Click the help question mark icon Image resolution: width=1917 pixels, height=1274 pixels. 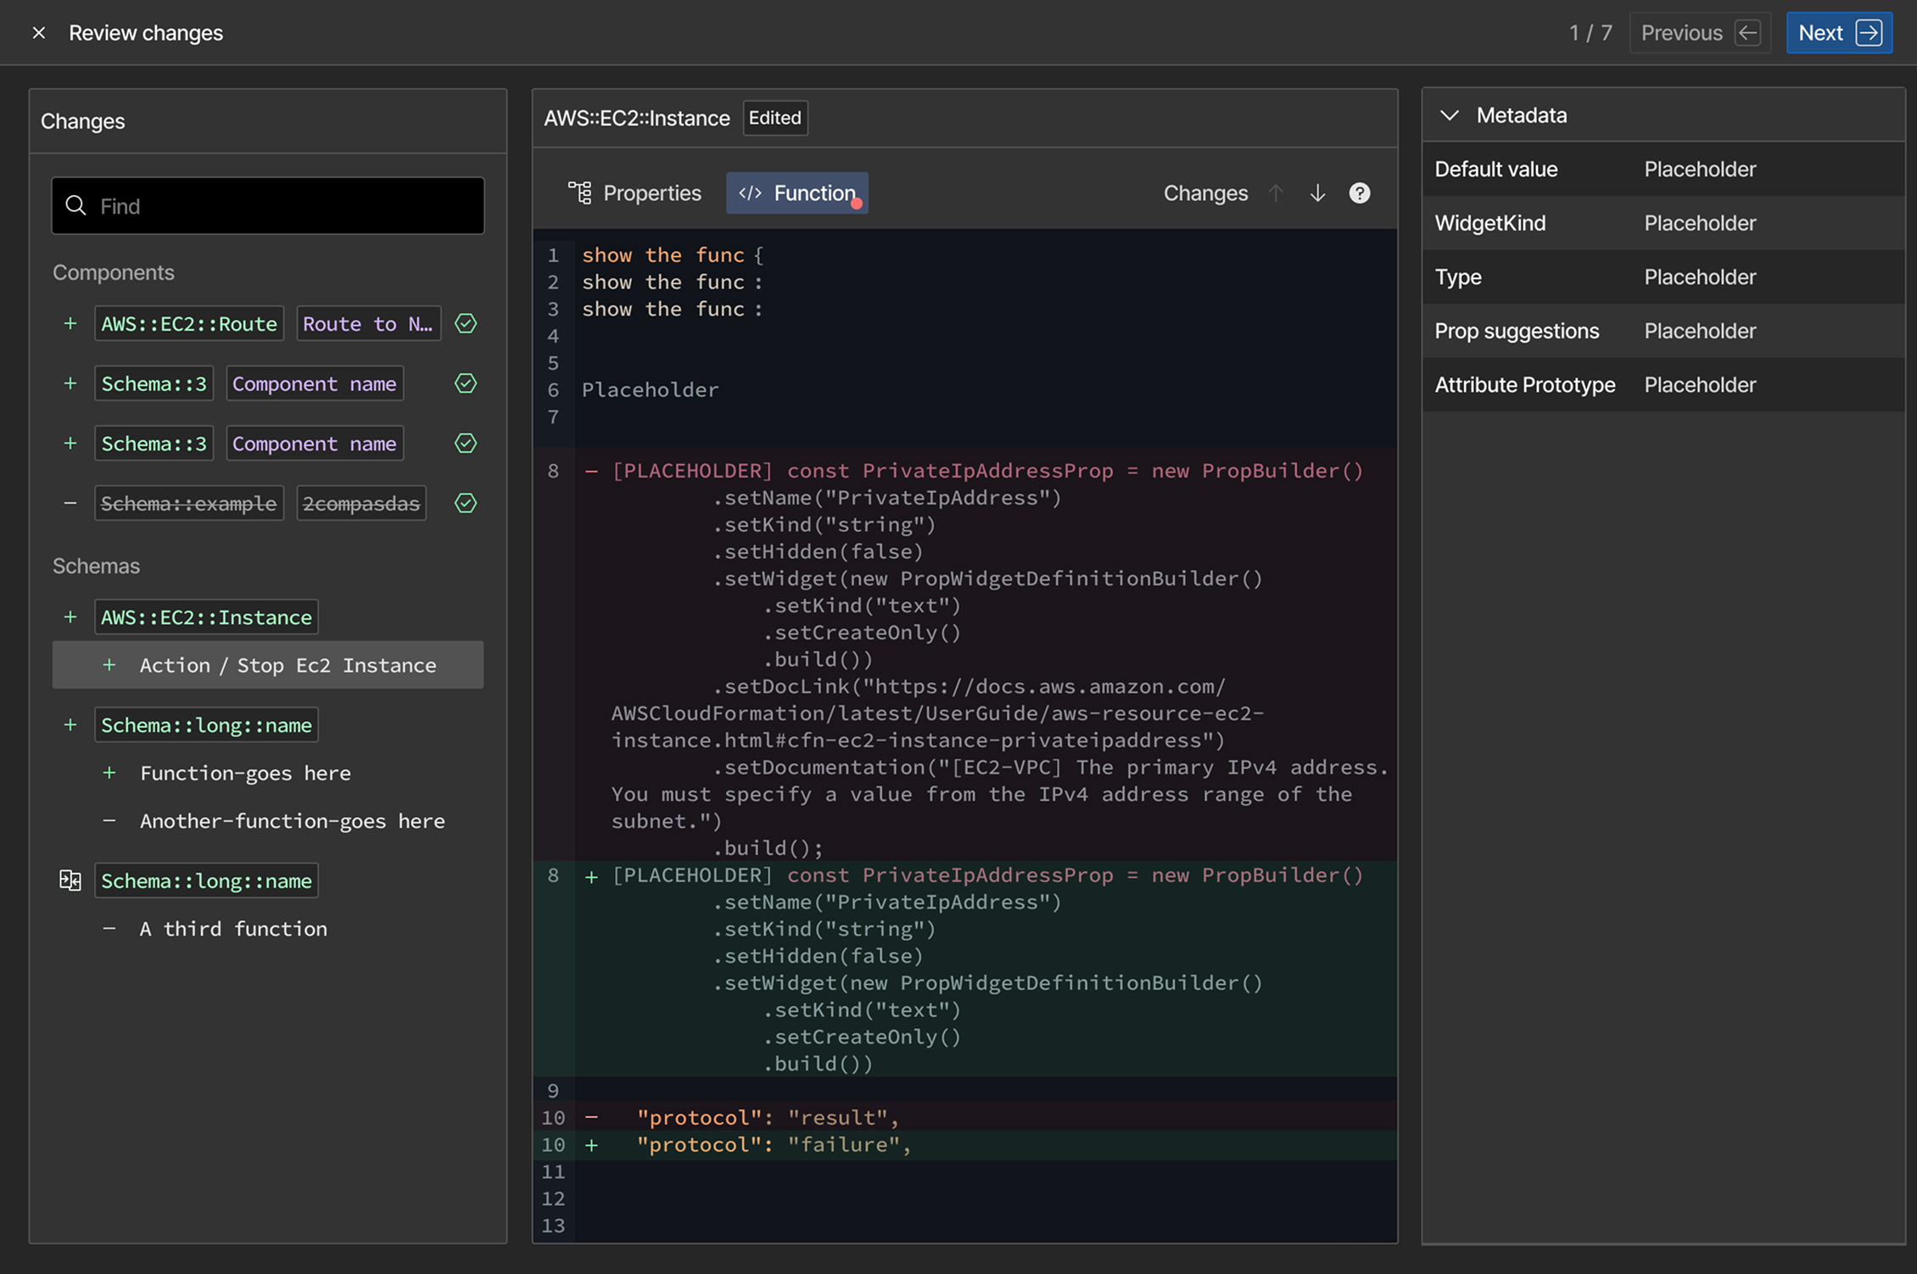1359,193
